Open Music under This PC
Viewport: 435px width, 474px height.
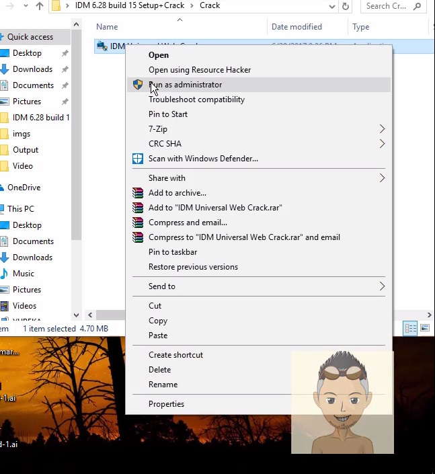click(x=24, y=274)
